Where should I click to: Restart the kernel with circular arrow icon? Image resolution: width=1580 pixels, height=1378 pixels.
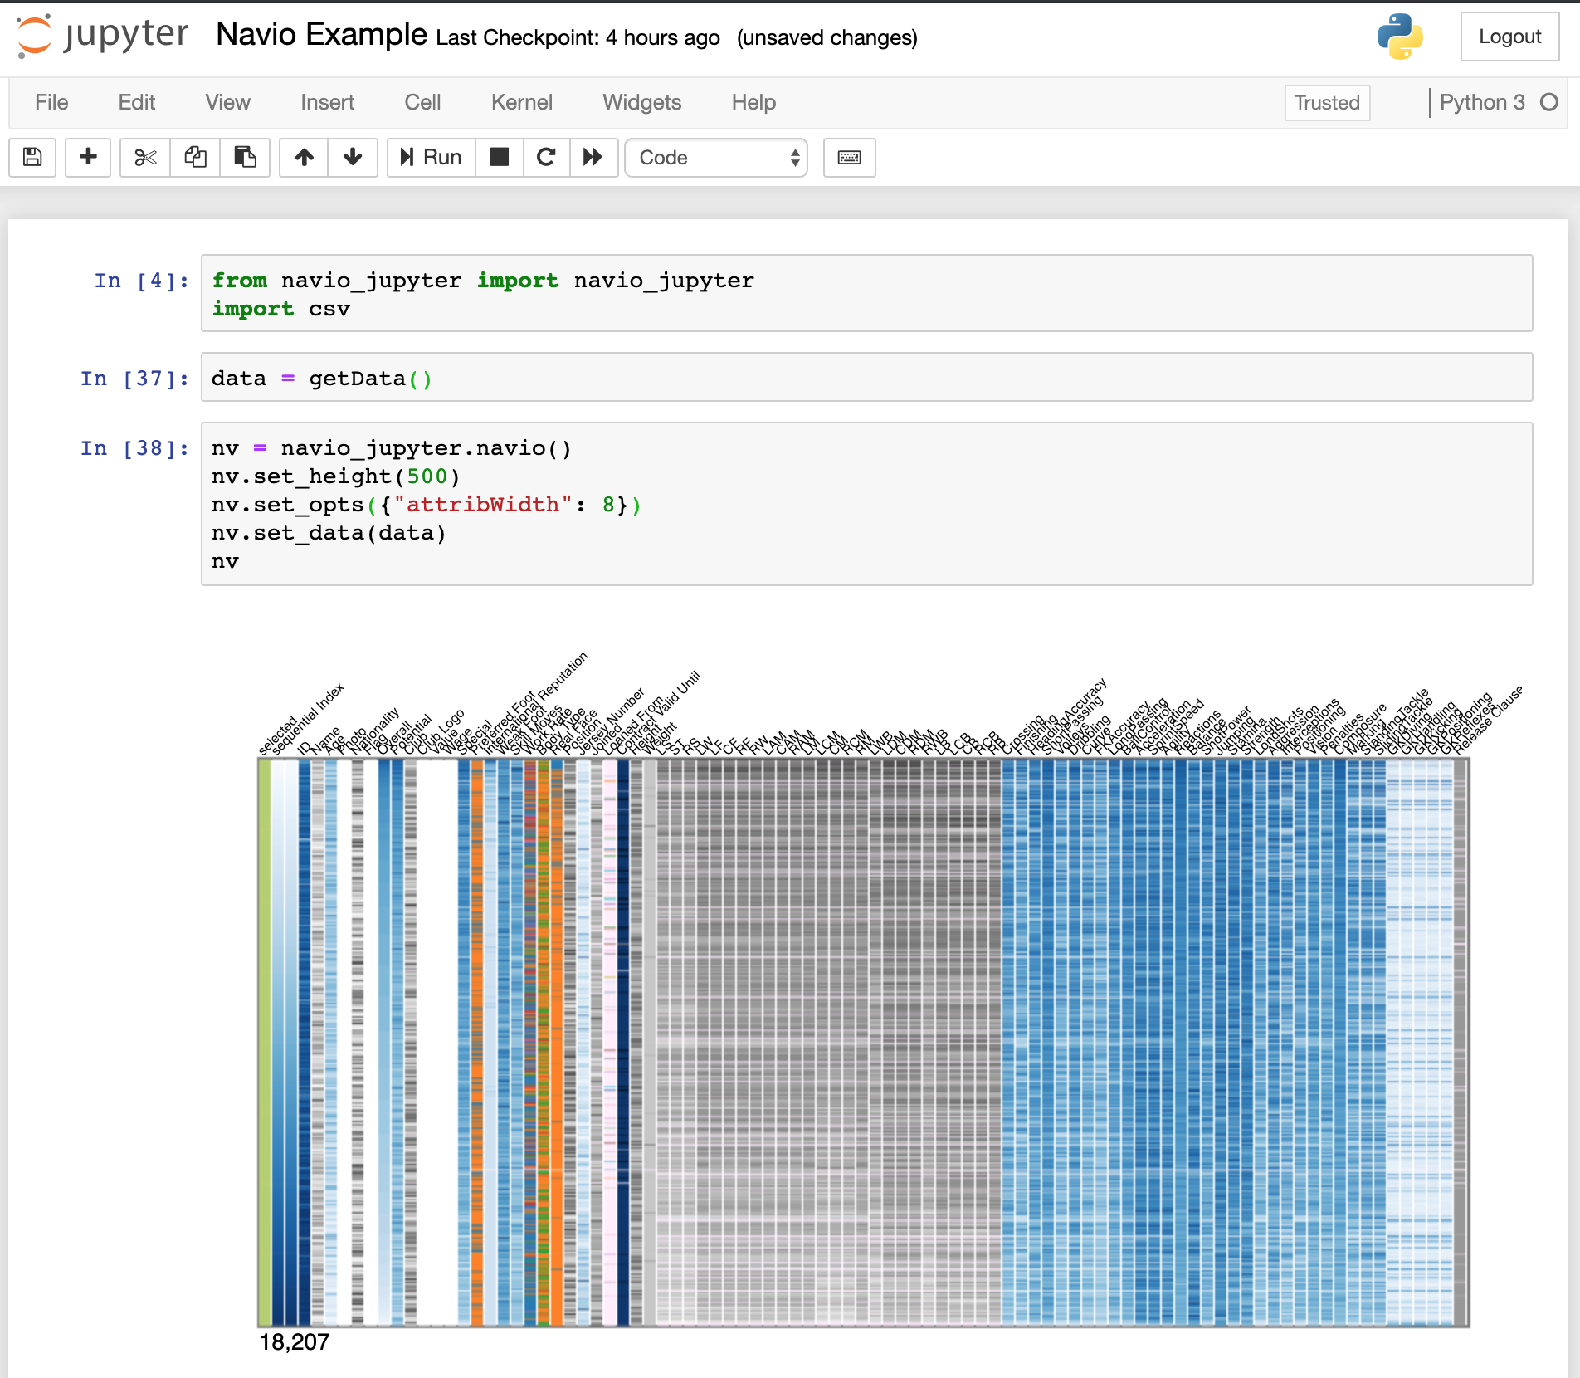click(546, 157)
